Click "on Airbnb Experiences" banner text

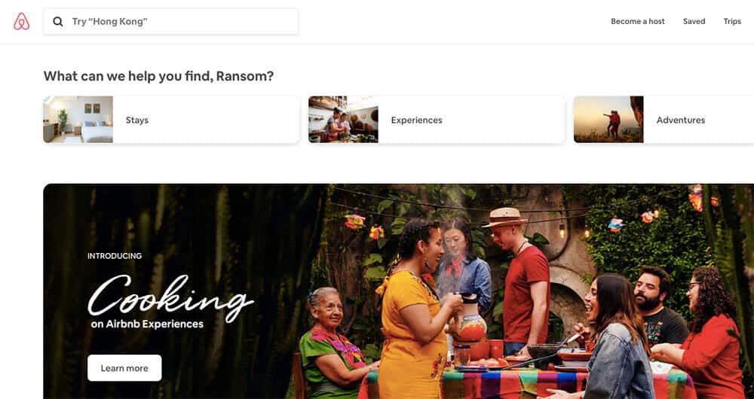click(147, 324)
